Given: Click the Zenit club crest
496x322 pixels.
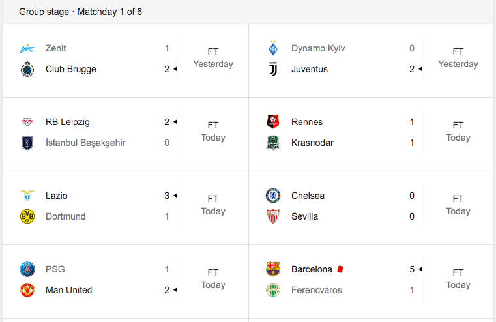Looking at the screenshot, I should (27, 48).
